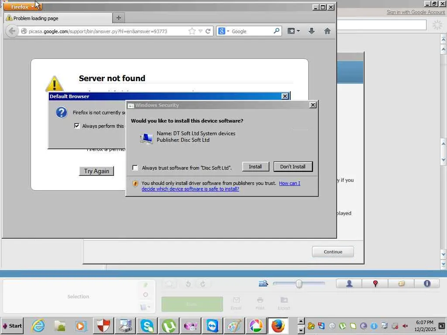
Task: Click Continue in Picasa dialog
Action: click(333, 252)
